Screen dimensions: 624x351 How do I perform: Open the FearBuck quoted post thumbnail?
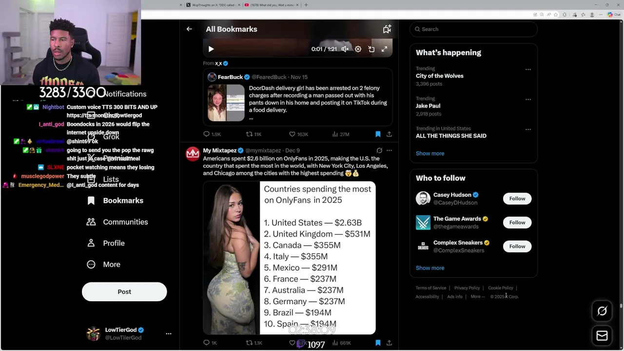tap(226, 103)
